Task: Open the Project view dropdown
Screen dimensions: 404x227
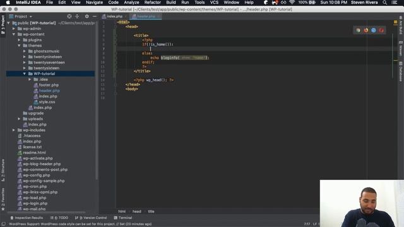Action: (x=21, y=16)
